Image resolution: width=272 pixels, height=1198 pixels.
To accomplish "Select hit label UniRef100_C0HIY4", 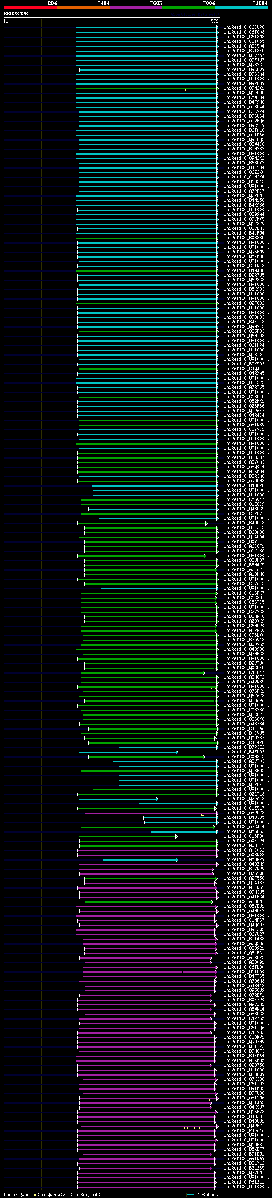I will click(244, 177).
